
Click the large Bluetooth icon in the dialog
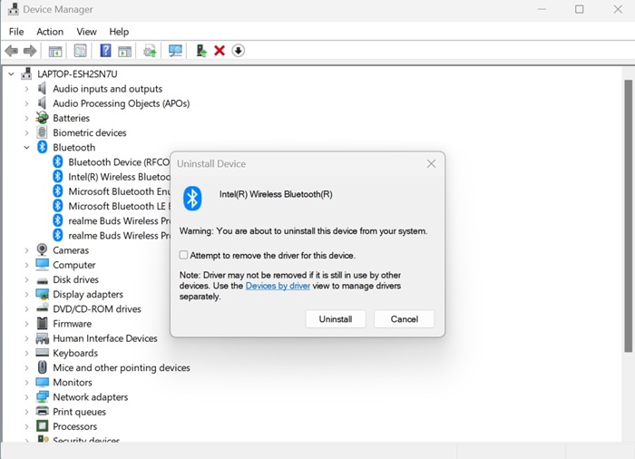pos(192,199)
